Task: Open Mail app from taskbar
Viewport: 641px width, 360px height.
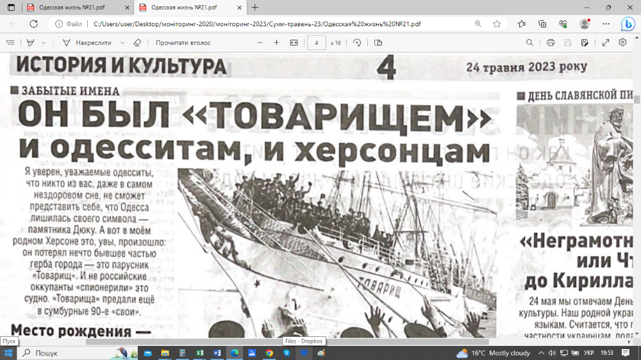Action: point(147,353)
